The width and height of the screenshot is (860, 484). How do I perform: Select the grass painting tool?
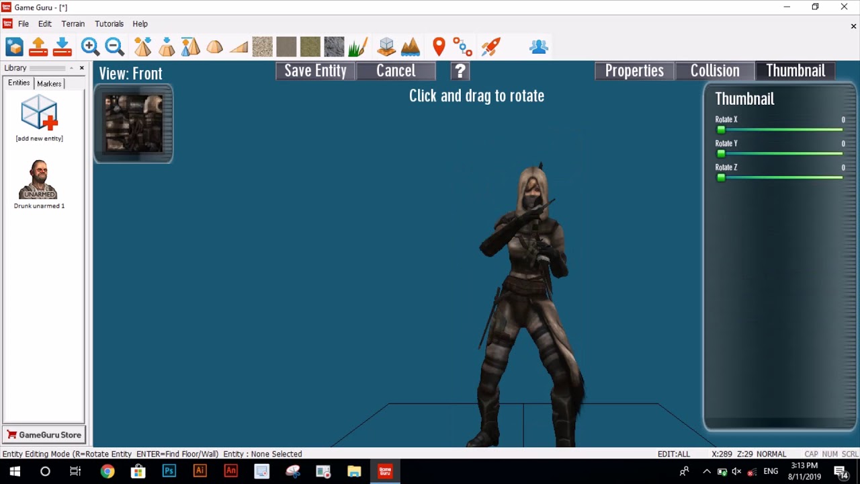tap(357, 46)
